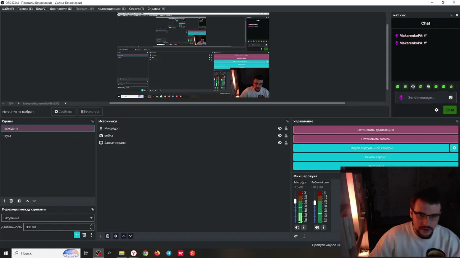Open Сервис (T) menu
This screenshot has height=258, width=460.
pos(137,9)
